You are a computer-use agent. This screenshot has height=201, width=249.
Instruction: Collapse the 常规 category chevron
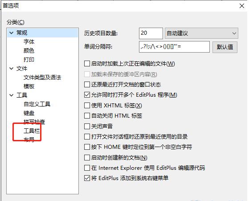[x=12, y=33]
